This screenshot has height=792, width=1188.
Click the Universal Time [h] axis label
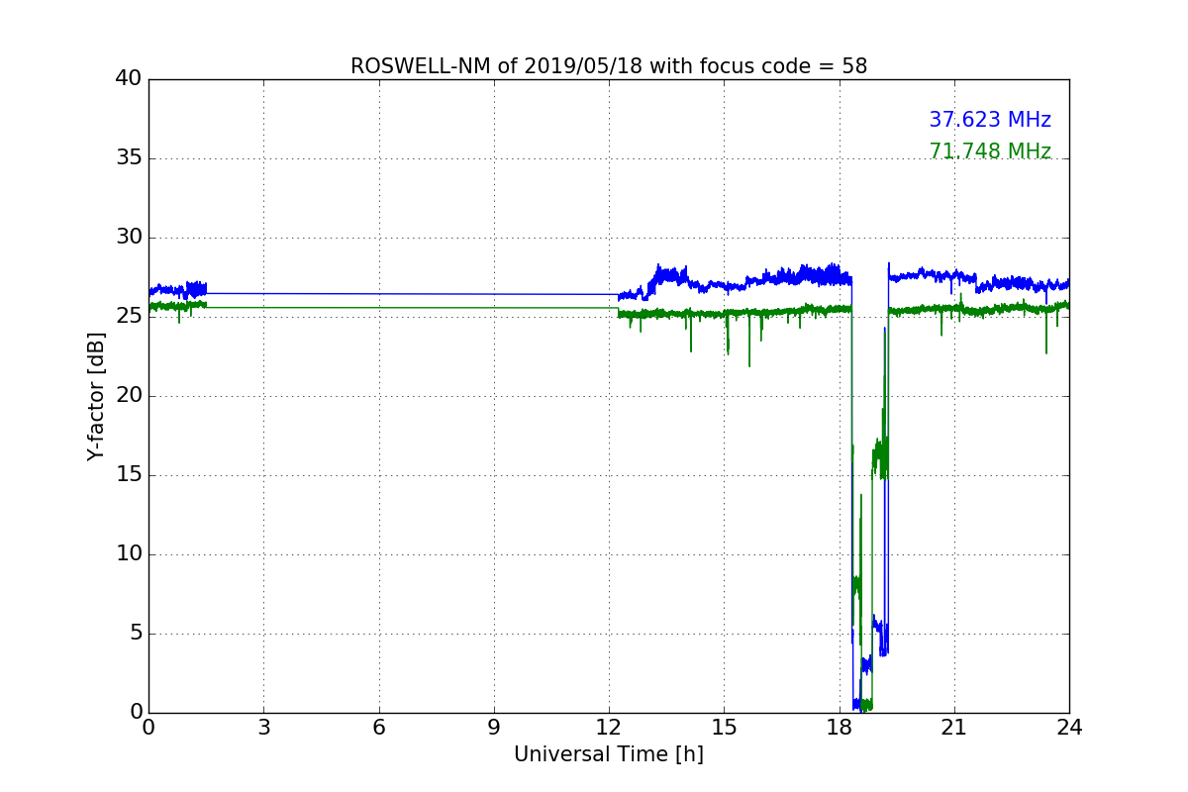(609, 754)
